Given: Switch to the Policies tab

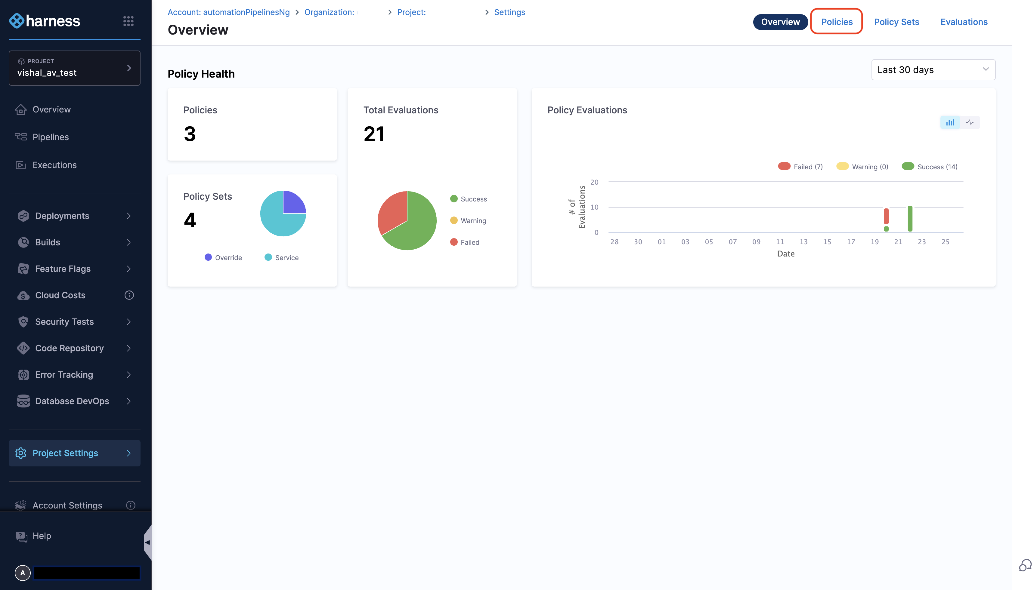Looking at the screenshot, I should (x=837, y=21).
